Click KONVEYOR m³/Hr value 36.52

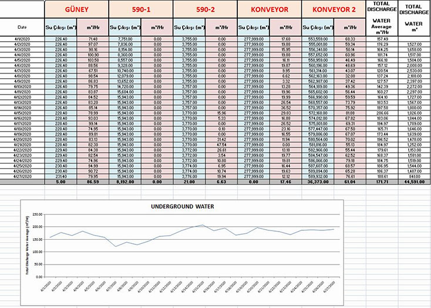click(285, 108)
